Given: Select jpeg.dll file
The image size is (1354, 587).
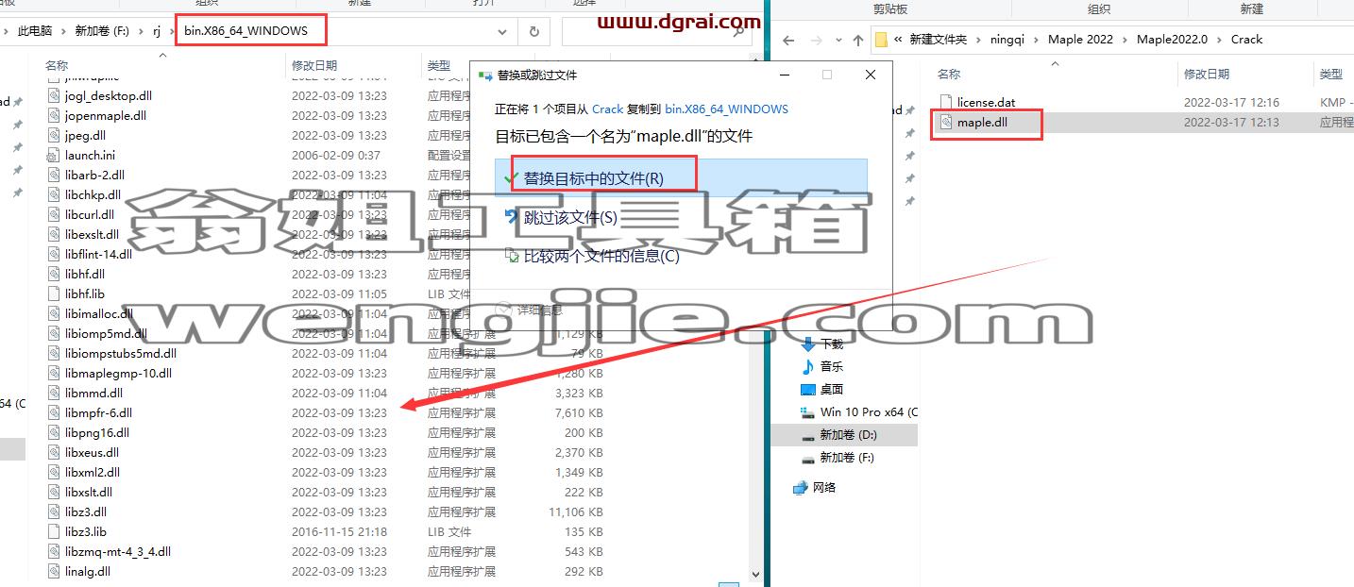Looking at the screenshot, I should pyautogui.click(x=85, y=135).
